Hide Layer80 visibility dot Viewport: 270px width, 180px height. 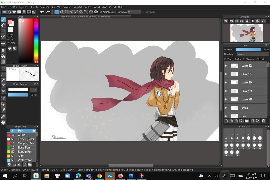pyautogui.click(x=226, y=82)
